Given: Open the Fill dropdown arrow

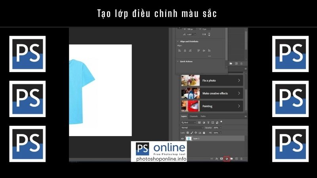Looking at the screenshot, I should [221, 133].
